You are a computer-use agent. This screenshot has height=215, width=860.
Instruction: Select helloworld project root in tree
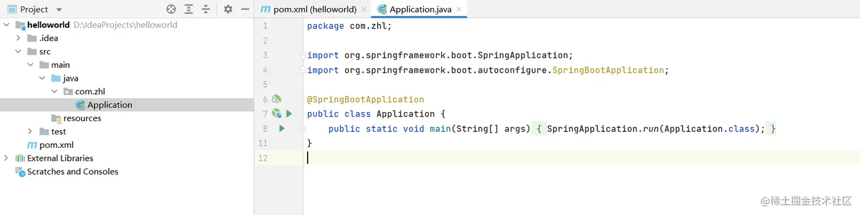[48, 25]
